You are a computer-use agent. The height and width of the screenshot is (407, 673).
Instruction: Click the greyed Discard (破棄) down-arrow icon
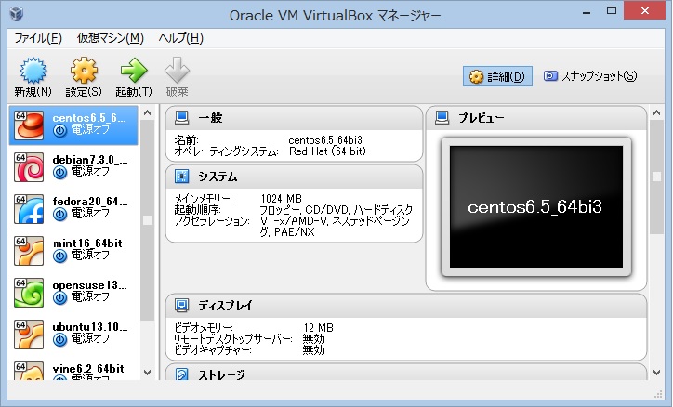tap(177, 71)
